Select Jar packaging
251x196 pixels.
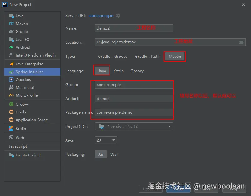click(101, 155)
